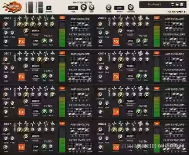Open OSC 2 filter type dropdown
189x155 pixels.
pos(130,41)
